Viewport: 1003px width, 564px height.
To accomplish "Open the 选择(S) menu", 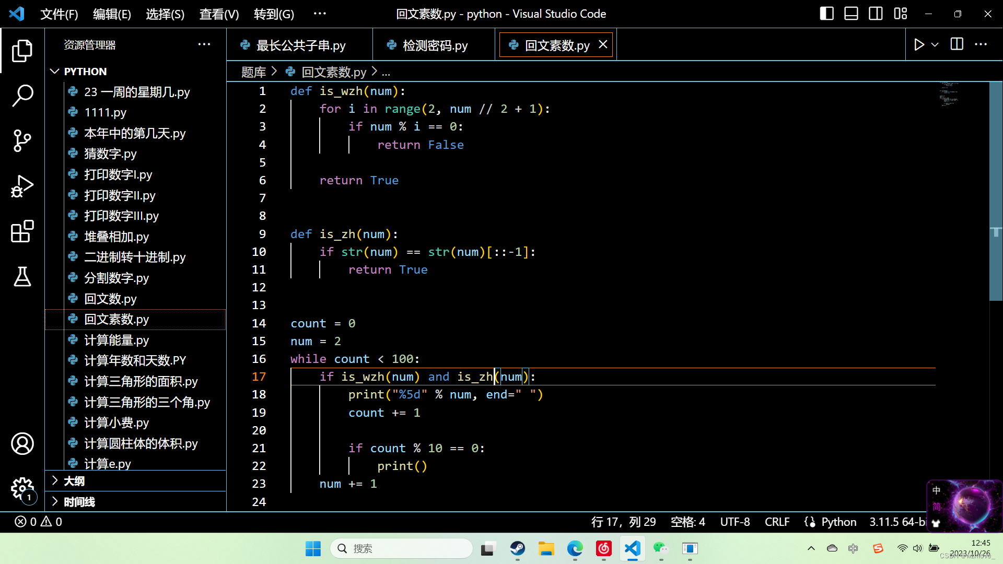I will click(x=165, y=14).
